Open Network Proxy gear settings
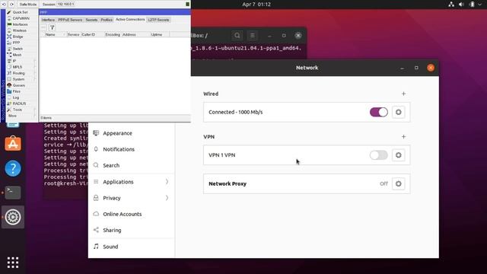 pos(398,183)
